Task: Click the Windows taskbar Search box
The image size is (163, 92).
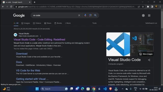Action: point(54,89)
